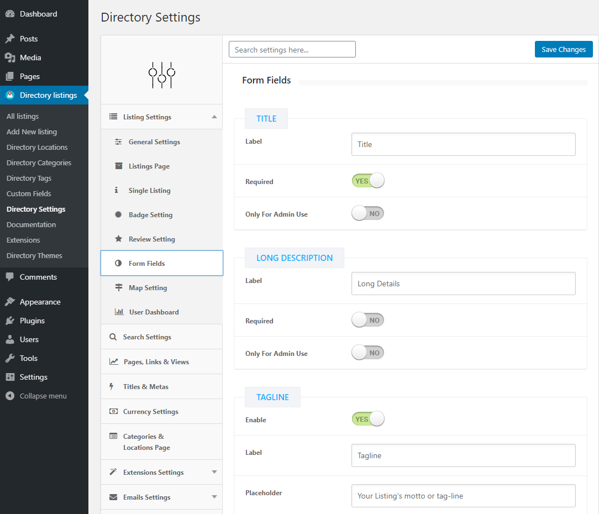
Task: Click the User Dashboard bar chart icon
Action: tap(119, 312)
